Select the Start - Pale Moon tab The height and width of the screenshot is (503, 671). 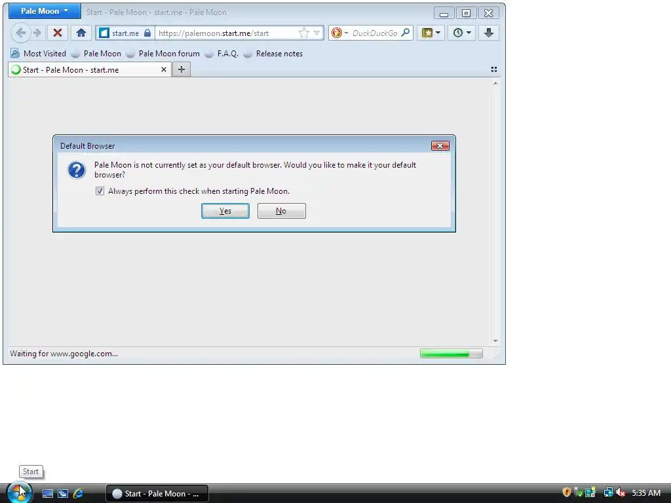[89, 69]
